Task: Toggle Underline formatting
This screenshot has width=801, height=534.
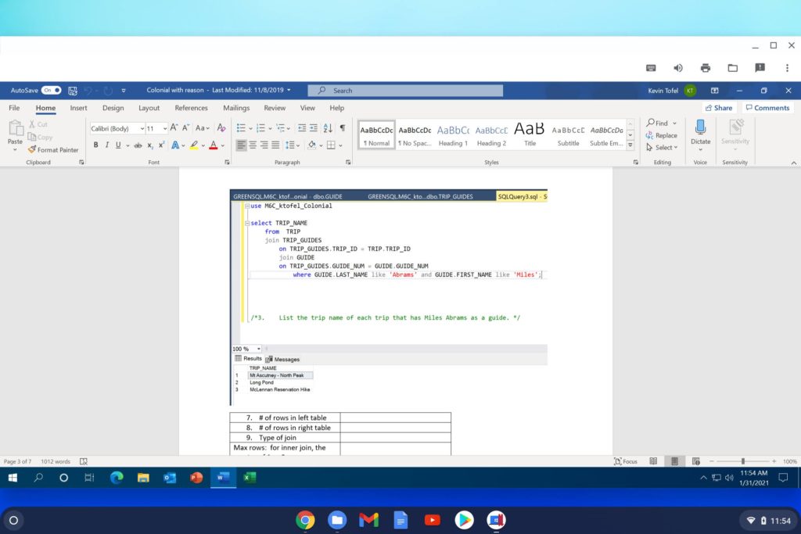Action: (118, 145)
